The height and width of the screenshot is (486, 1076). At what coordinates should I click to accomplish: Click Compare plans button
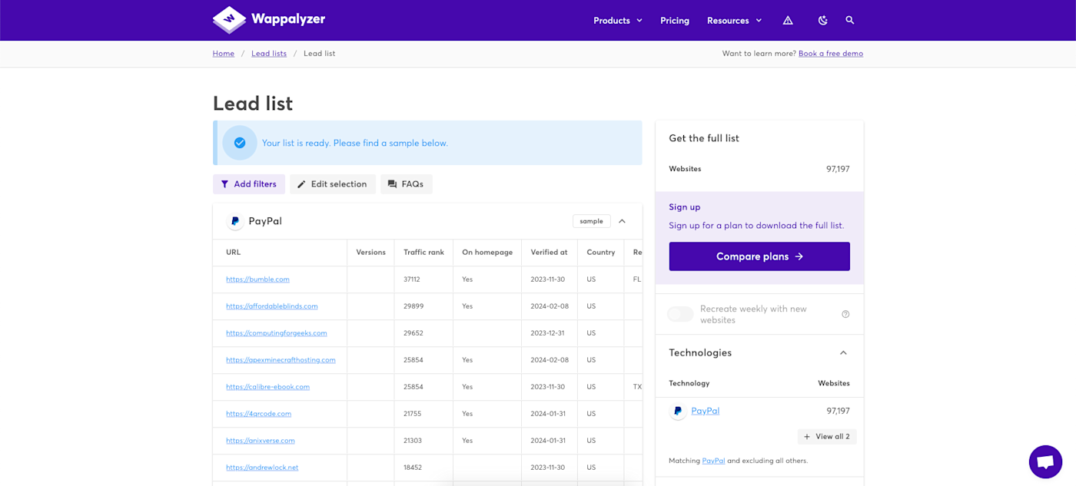click(759, 256)
